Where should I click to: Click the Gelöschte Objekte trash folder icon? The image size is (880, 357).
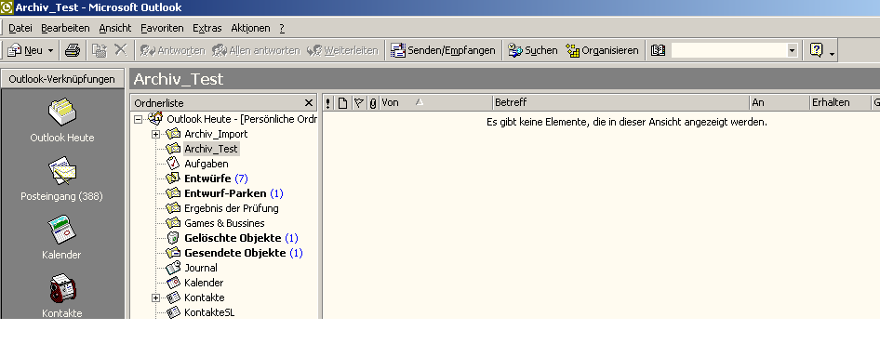tap(173, 238)
